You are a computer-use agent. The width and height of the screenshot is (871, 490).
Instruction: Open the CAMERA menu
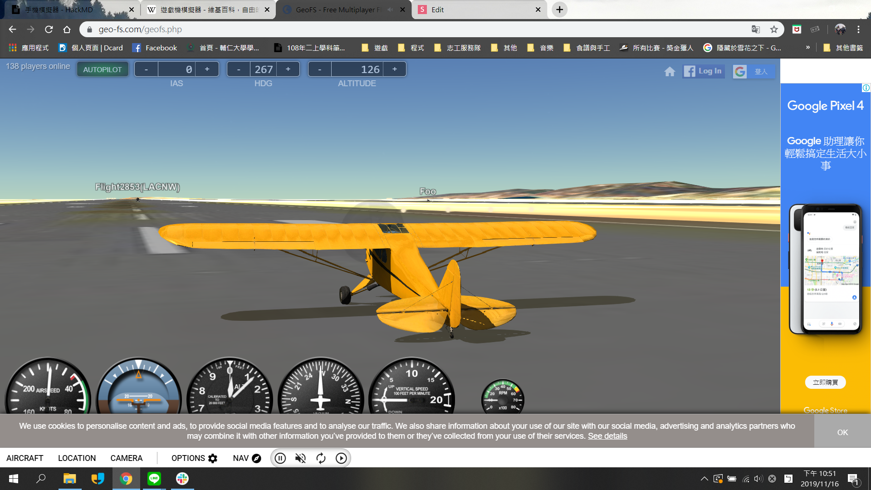tap(127, 458)
